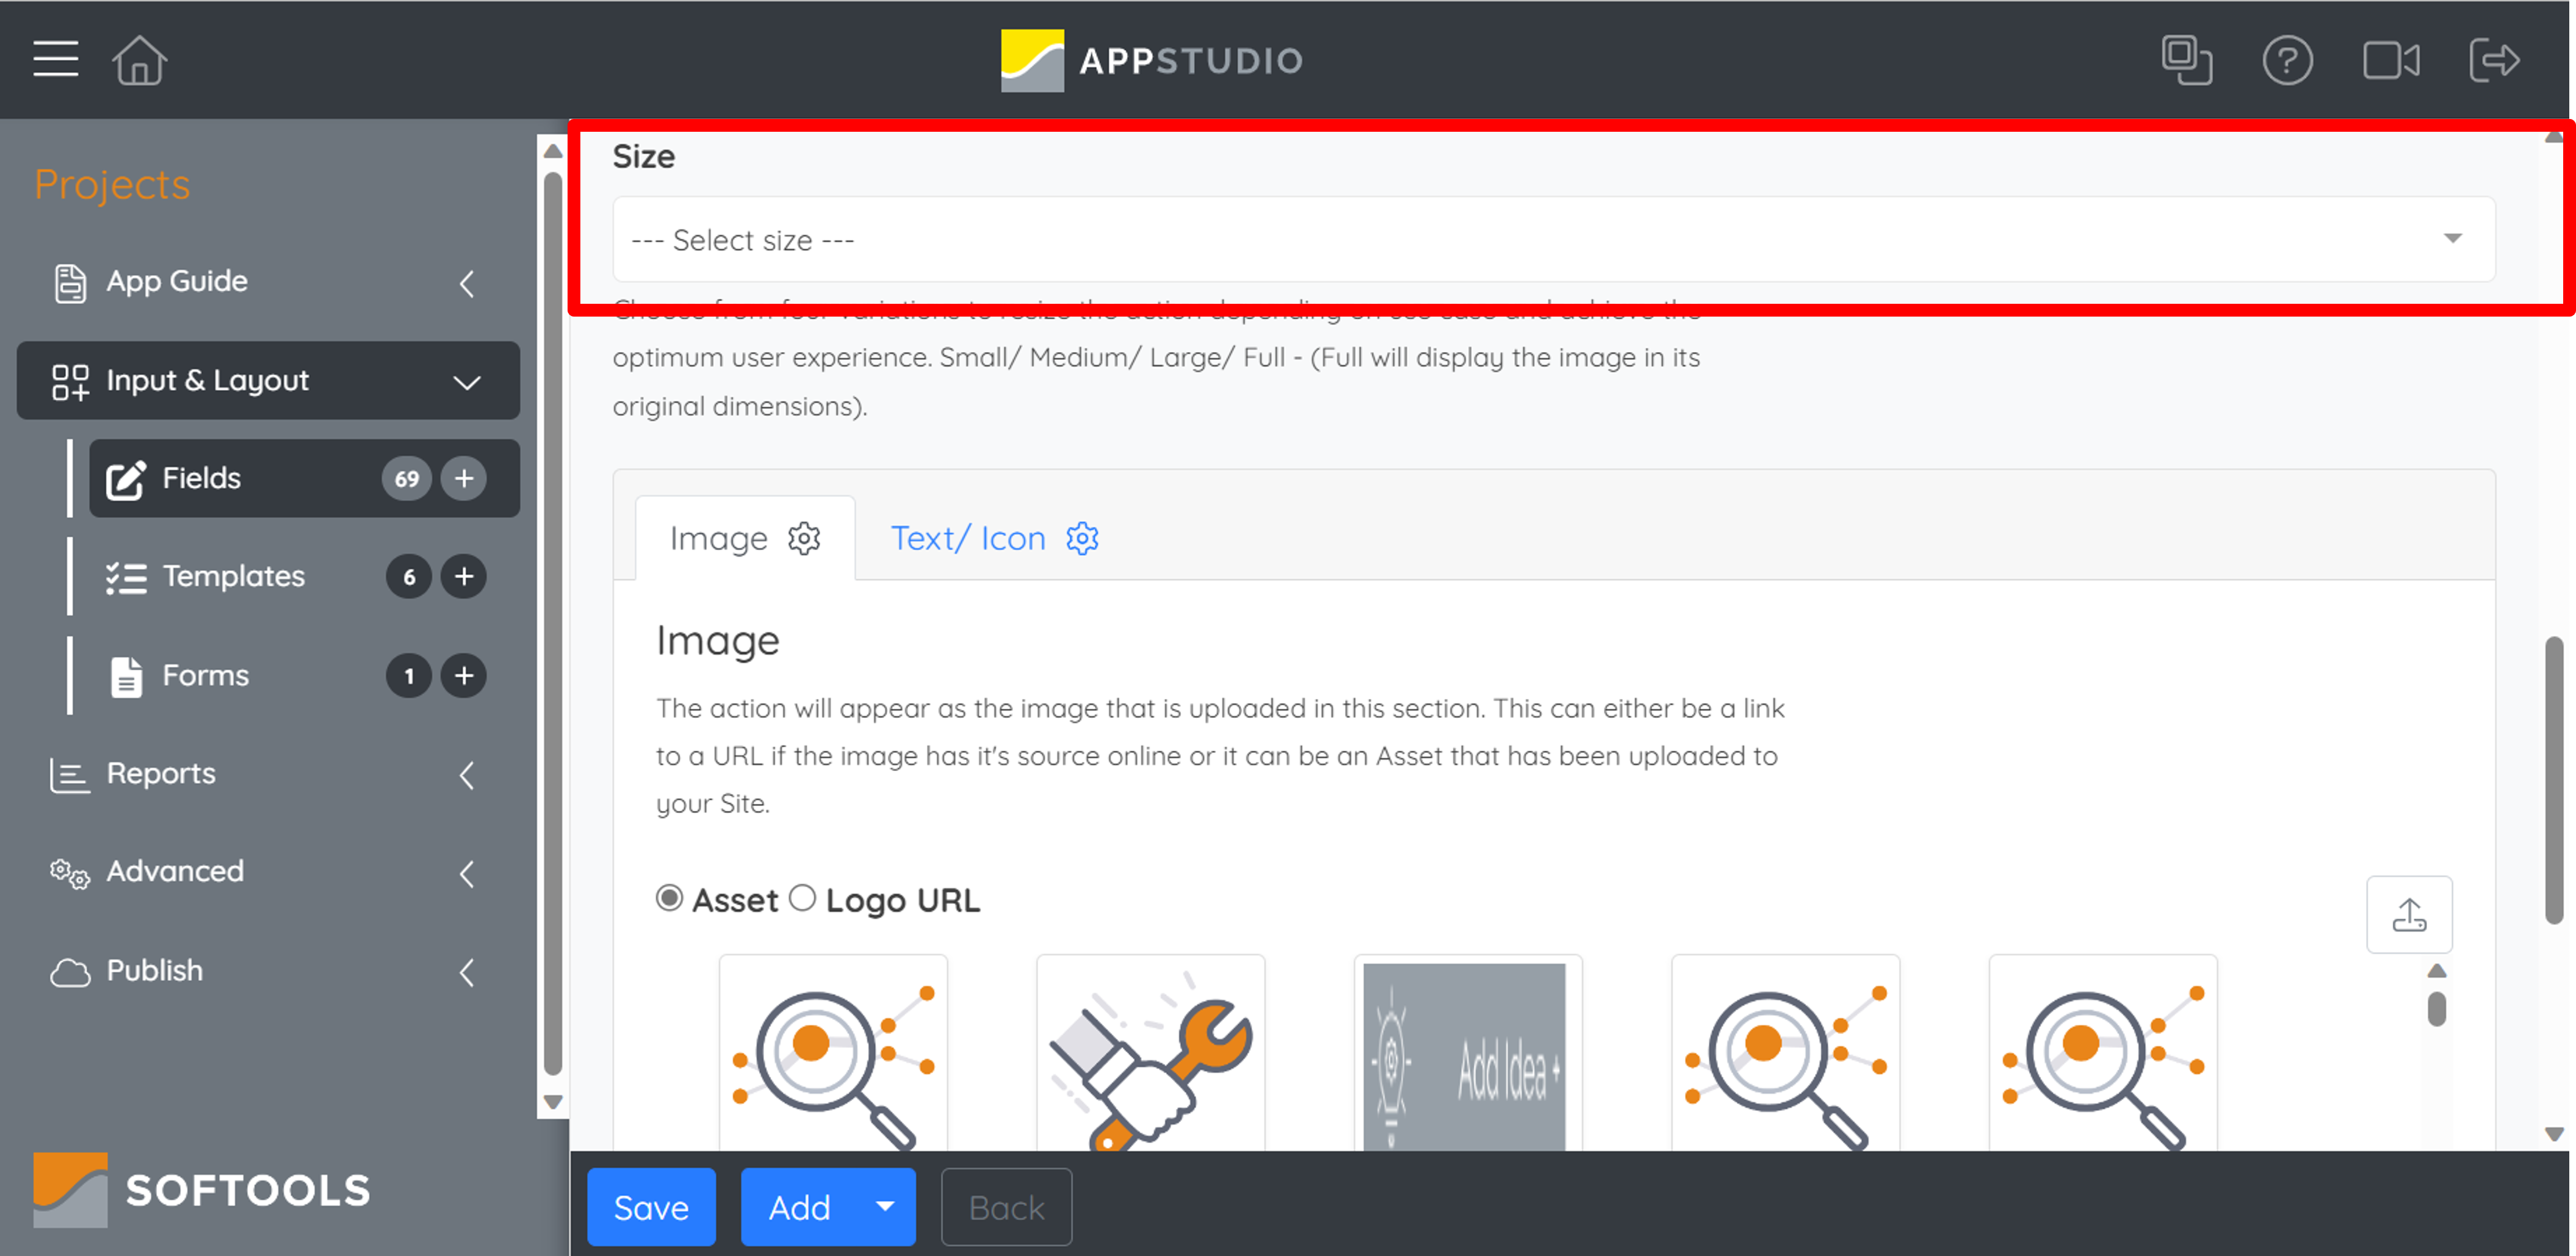Image resolution: width=2576 pixels, height=1256 pixels.
Task: Click the Projects heading link
Action: [x=112, y=185]
